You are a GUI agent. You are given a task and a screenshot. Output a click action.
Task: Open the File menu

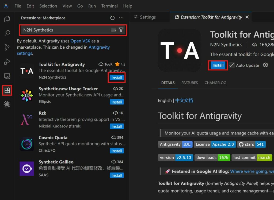pos(18,6)
